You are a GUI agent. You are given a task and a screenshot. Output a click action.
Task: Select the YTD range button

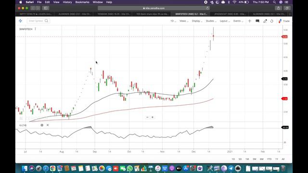tap(269, 159)
